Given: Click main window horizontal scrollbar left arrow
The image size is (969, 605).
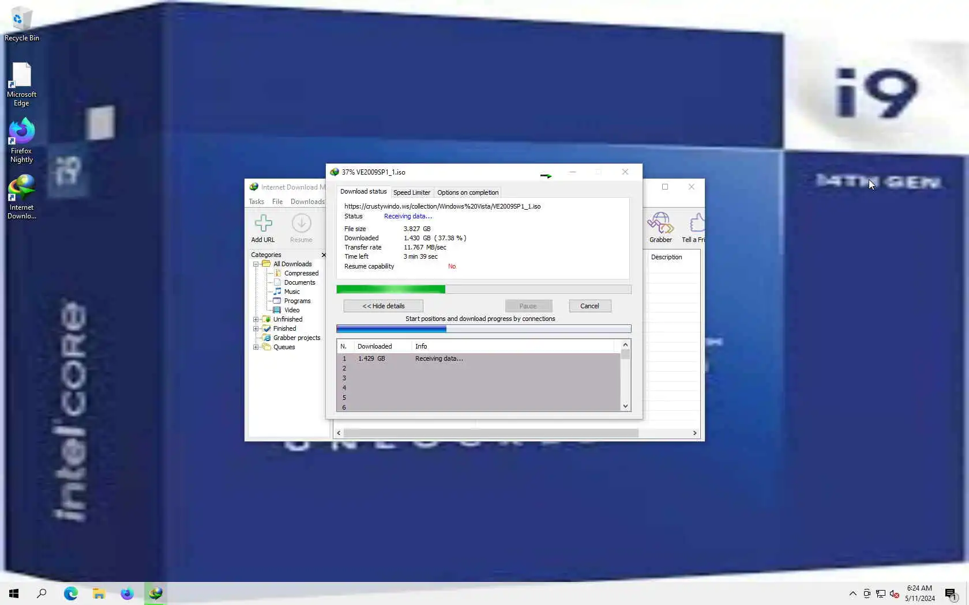Looking at the screenshot, I should 339,433.
